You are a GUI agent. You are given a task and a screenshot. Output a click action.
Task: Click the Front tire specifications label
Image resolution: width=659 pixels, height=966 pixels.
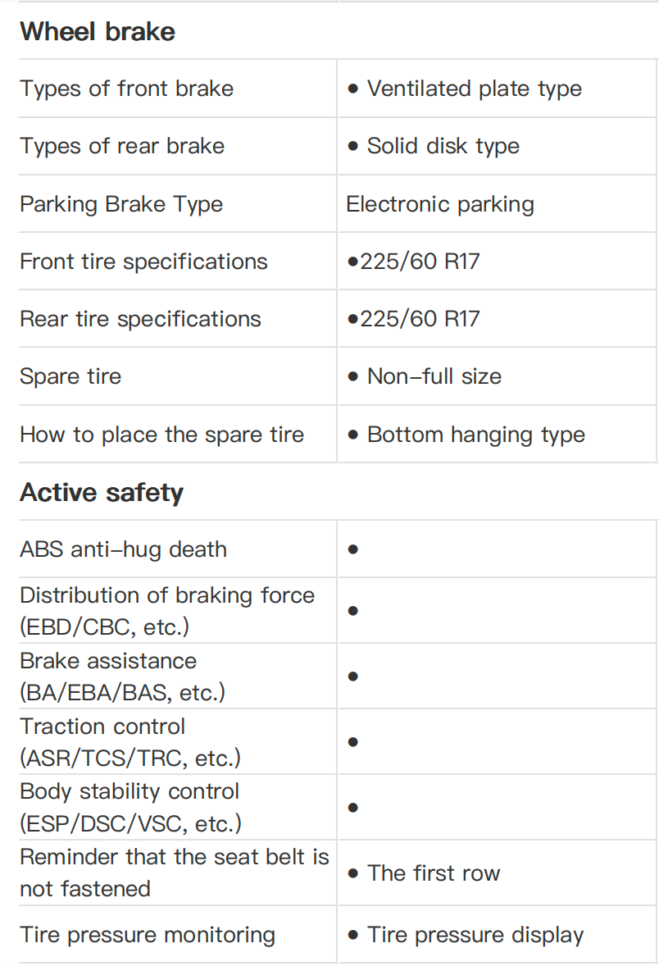coord(143,262)
